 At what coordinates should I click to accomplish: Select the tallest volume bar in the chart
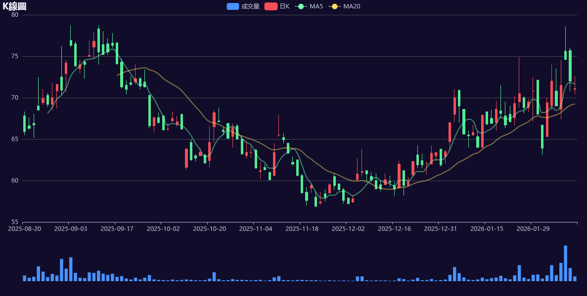click(565, 263)
